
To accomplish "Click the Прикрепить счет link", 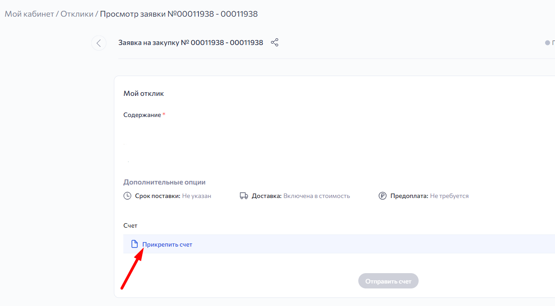I will click(167, 244).
